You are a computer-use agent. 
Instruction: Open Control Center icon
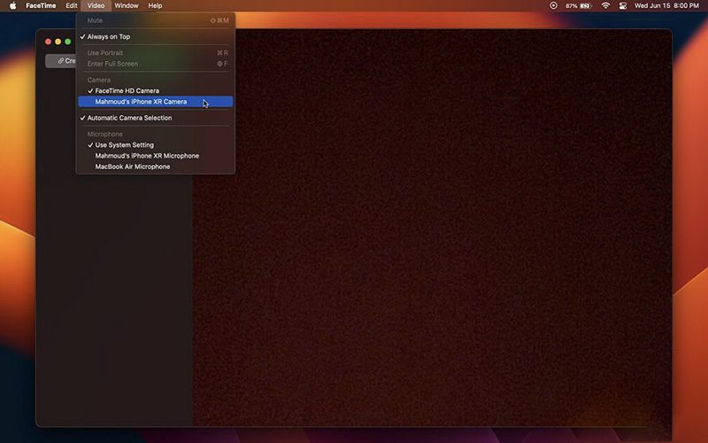[x=623, y=6]
